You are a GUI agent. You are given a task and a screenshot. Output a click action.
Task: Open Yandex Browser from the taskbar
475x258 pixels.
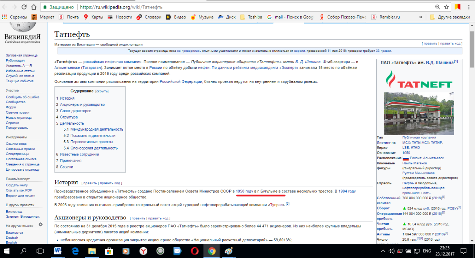(143, 251)
